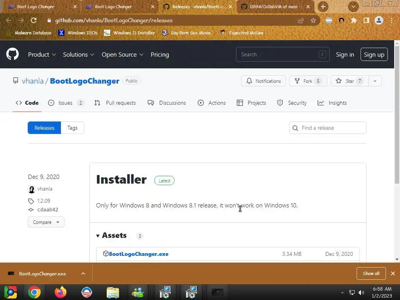
Task: Click the Pricing link
Action: coord(160,55)
